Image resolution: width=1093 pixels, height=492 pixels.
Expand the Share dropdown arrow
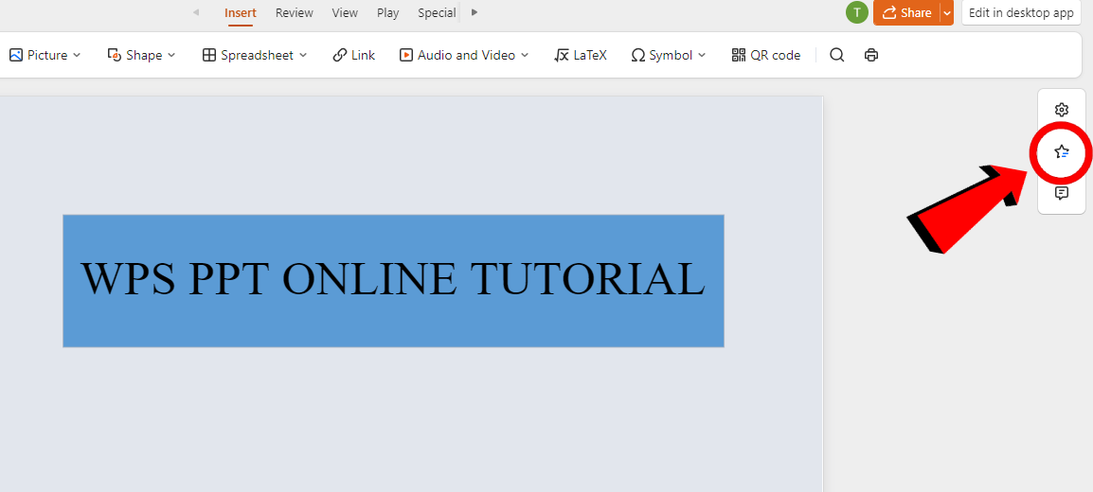click(946, 12)
